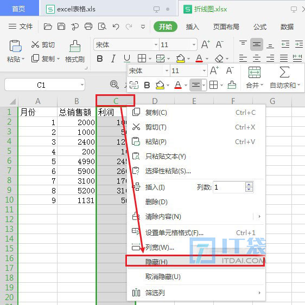
Task: Toggle Underline in the ribbon
Action: (x=127, y=59)
